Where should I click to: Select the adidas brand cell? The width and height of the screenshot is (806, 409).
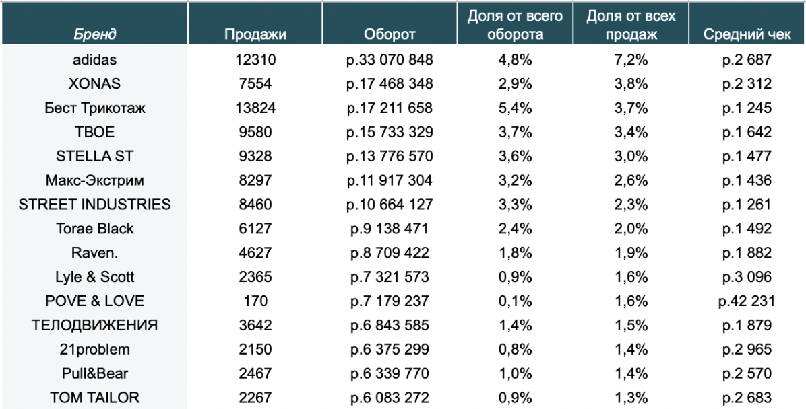tap(94, 60)
